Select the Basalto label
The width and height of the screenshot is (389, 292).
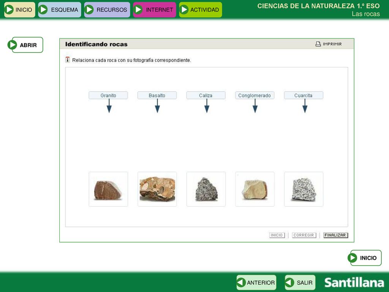[157, 95]
